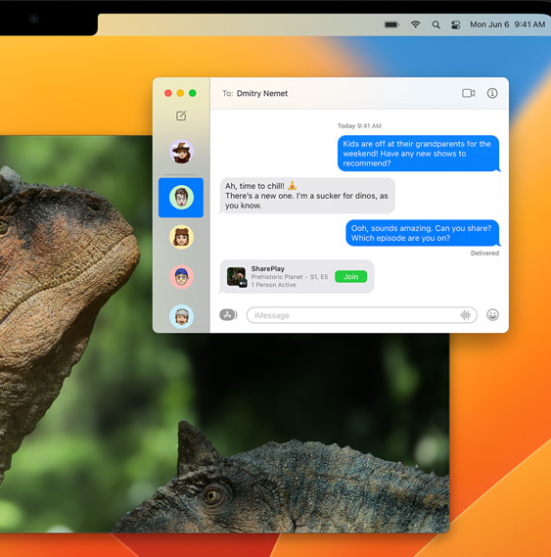Open conversation with the blue cap avatar
The image size is (551, 557).
(181, 276)
